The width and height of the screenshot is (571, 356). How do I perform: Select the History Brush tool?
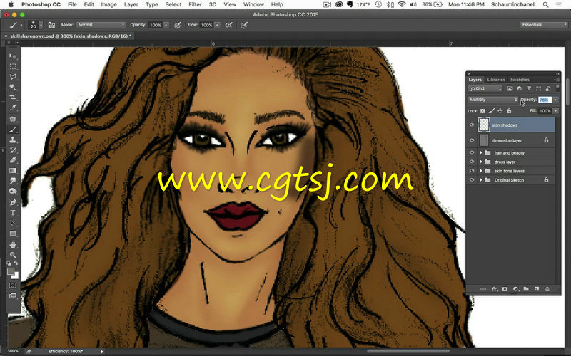click(13, 150)
